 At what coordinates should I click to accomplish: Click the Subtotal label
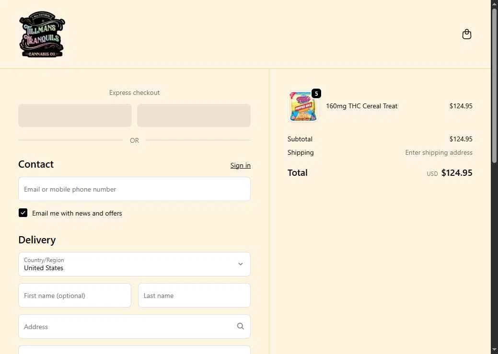[x=300, y=139]
